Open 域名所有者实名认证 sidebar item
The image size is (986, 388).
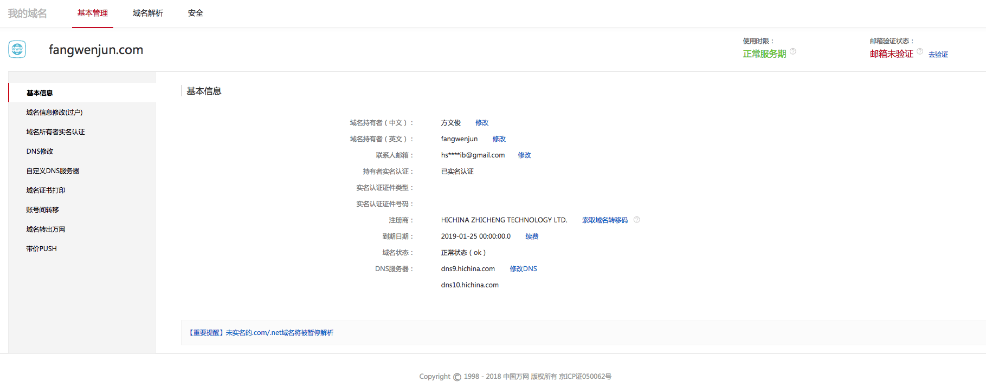(55, 132)
